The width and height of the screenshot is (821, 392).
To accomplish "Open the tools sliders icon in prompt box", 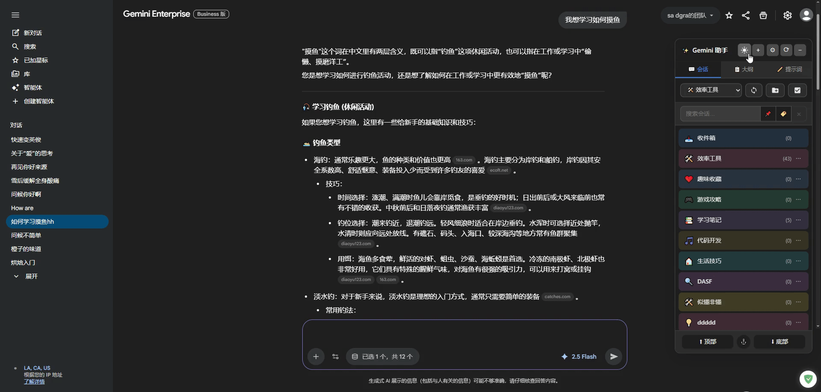I will click(335, 357).
